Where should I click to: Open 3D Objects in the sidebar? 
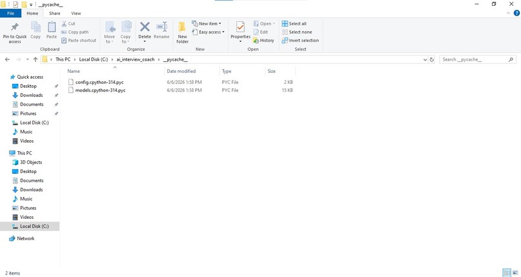31,162
